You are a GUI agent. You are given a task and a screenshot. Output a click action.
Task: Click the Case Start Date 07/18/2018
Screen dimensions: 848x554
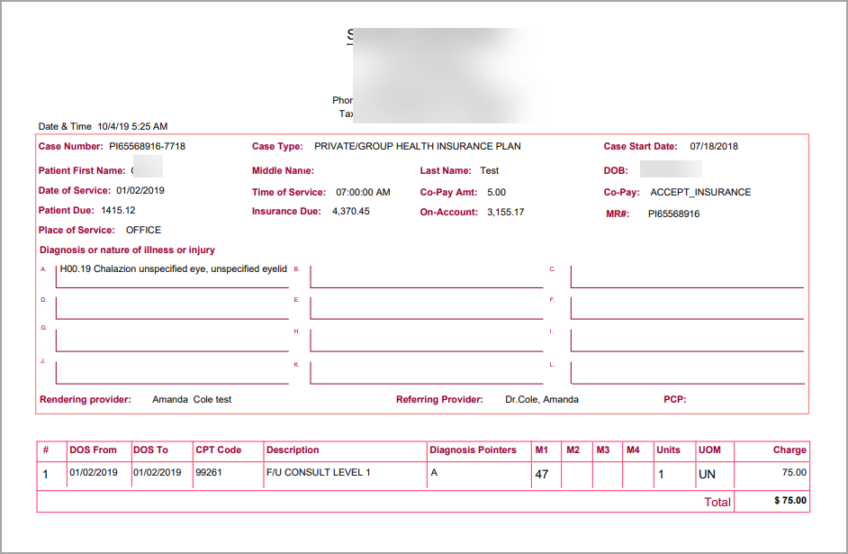(x=714, y=146)
